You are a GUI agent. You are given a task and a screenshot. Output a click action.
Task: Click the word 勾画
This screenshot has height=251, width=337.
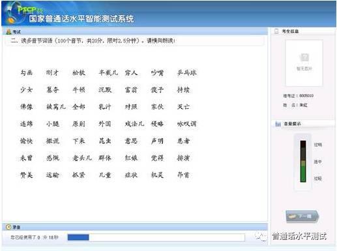coord(27,72)
